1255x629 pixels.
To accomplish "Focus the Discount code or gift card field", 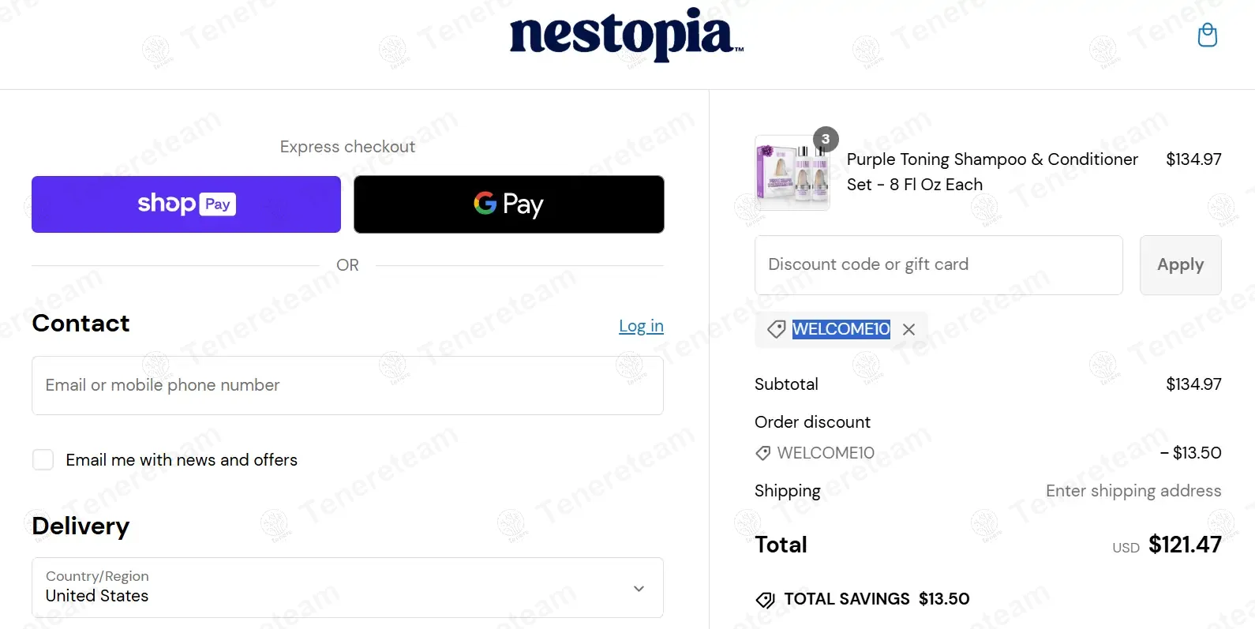I will click(x=938, y=265).
